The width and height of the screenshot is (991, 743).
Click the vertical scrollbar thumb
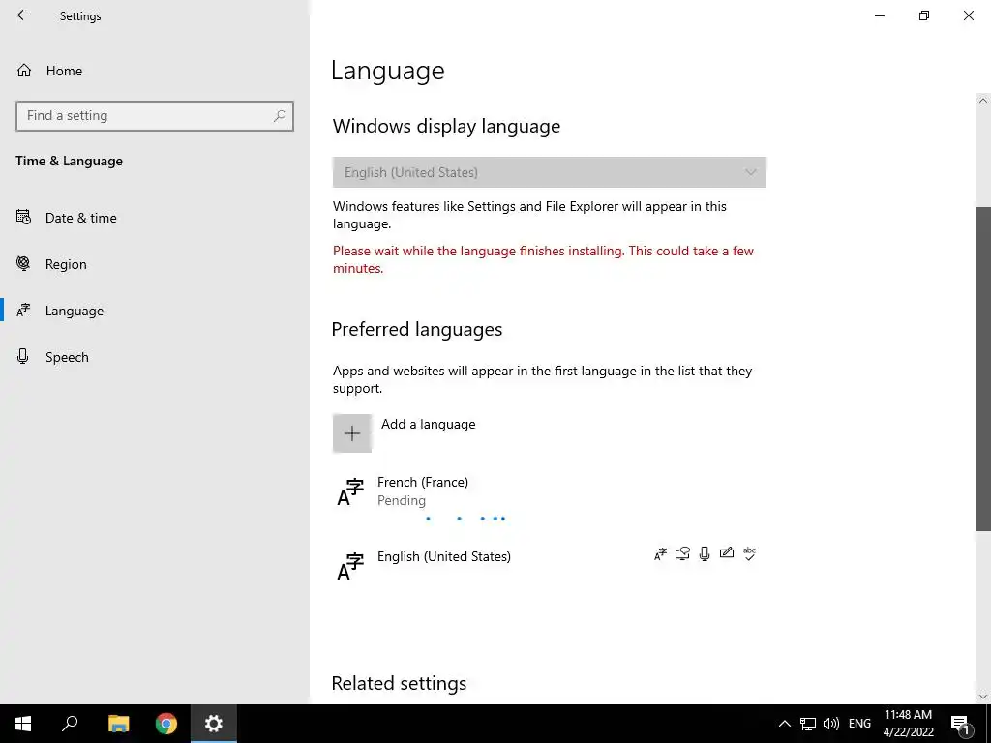pos(983,369)
